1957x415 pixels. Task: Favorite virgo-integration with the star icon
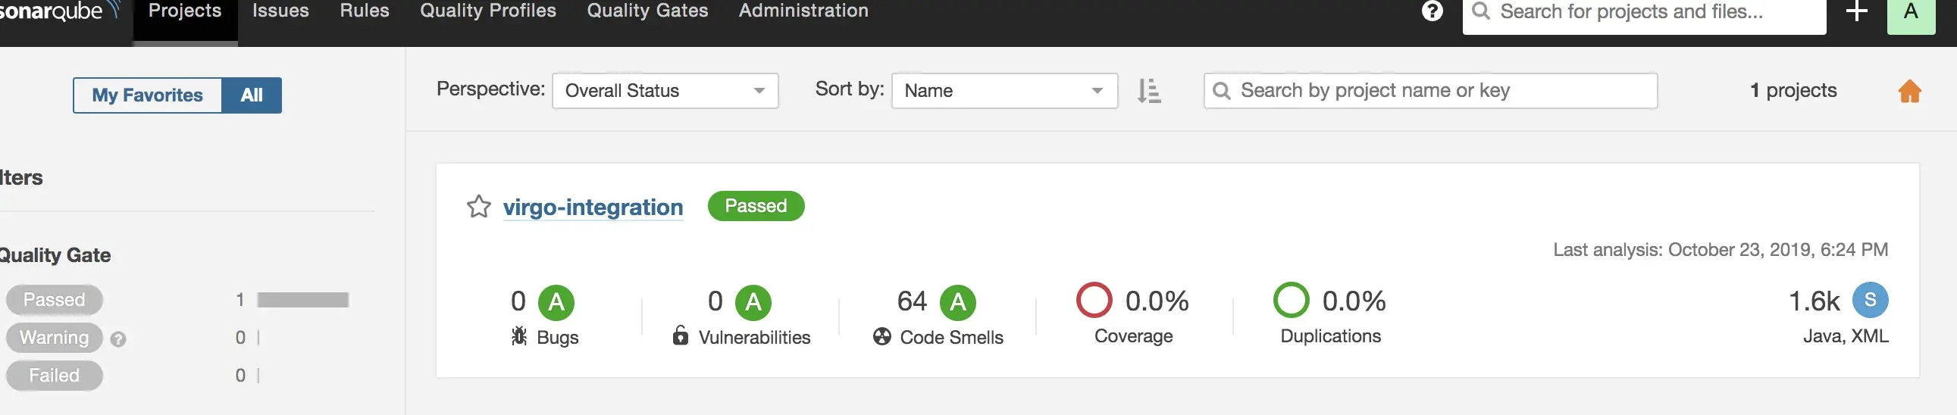point(478,206)
